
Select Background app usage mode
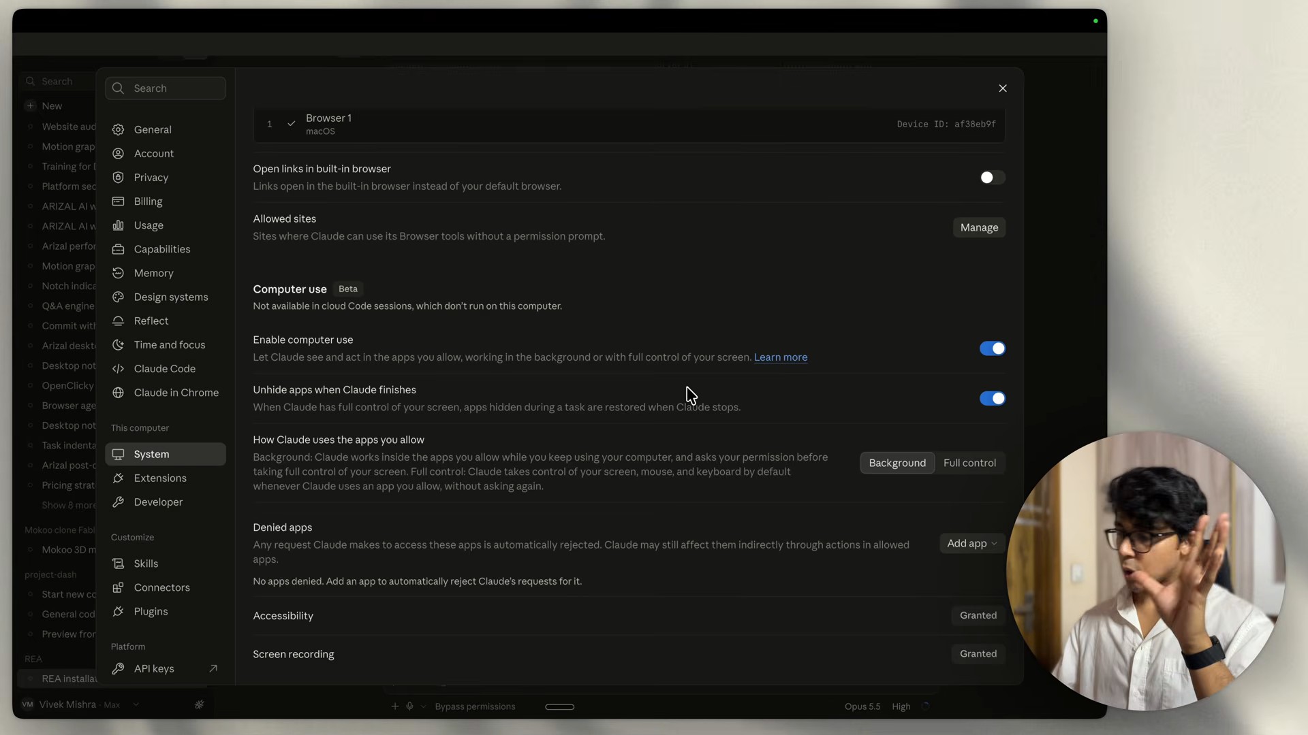897,463
